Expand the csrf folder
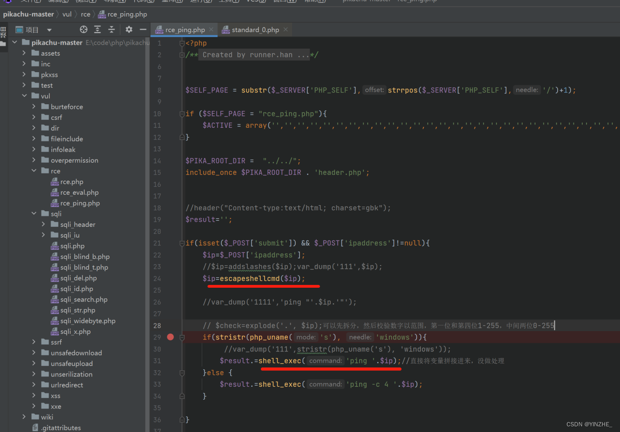The image size is (620, 432). (34, 117)
